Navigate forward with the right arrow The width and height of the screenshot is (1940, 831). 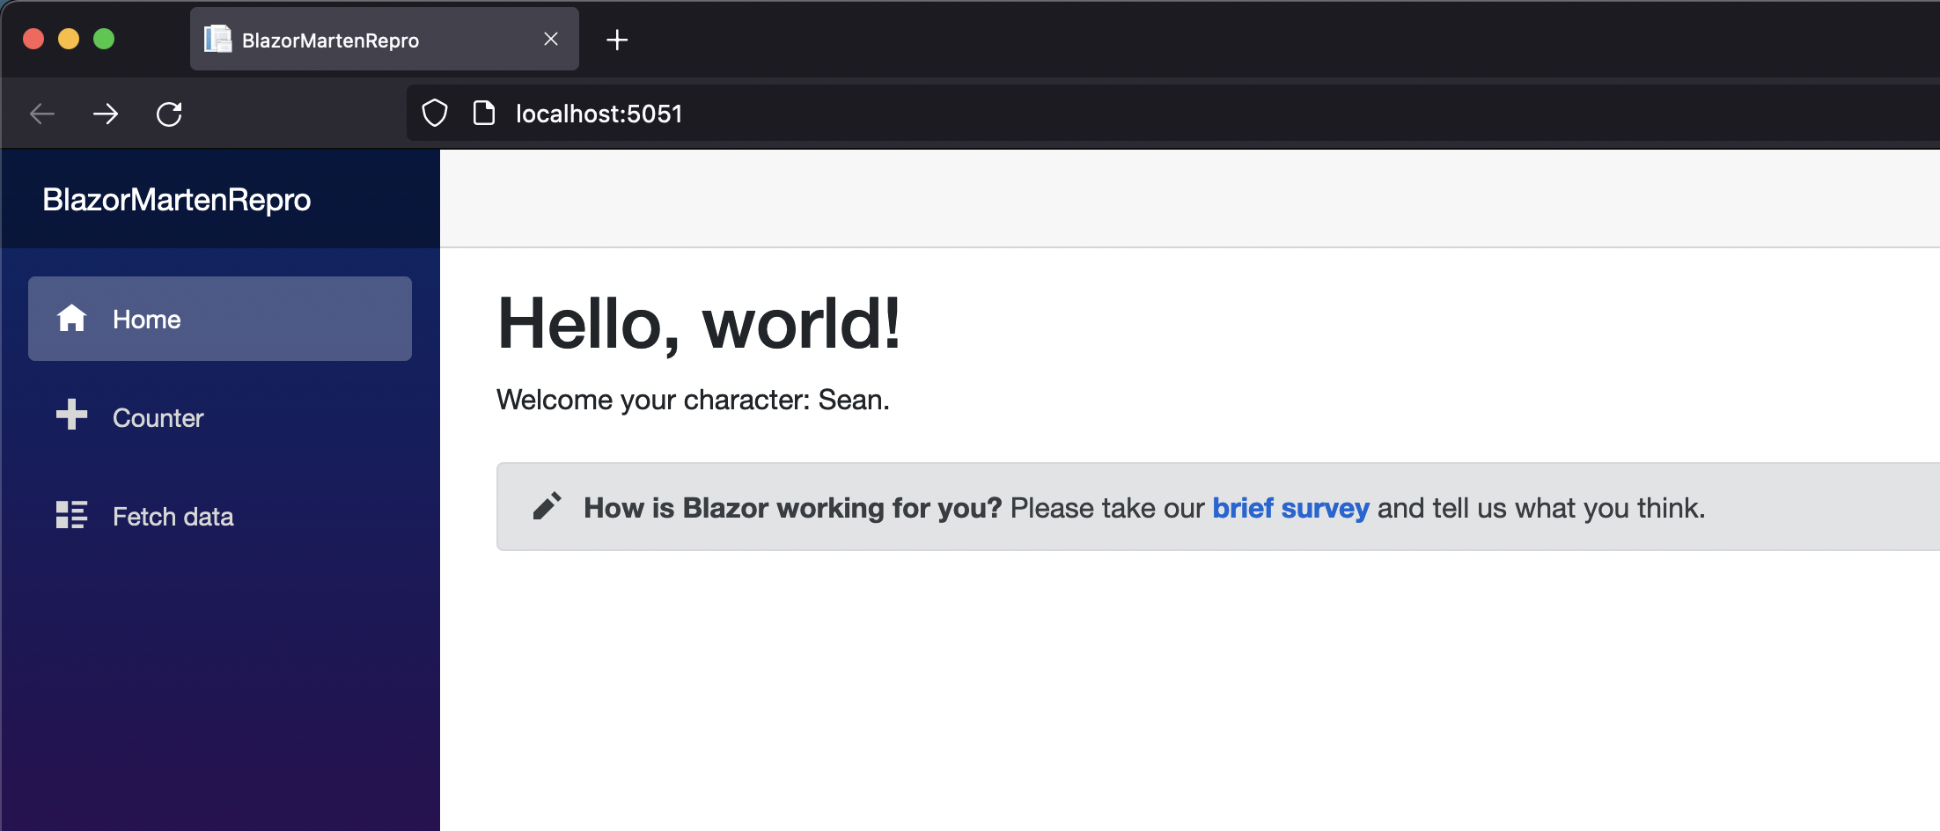click(x=106, y=114)
